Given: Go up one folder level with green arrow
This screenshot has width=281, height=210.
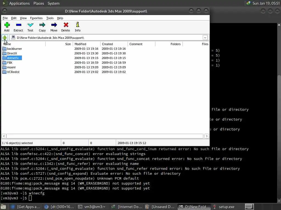Looking at the screenshot, I should click(x=5, y=37).
